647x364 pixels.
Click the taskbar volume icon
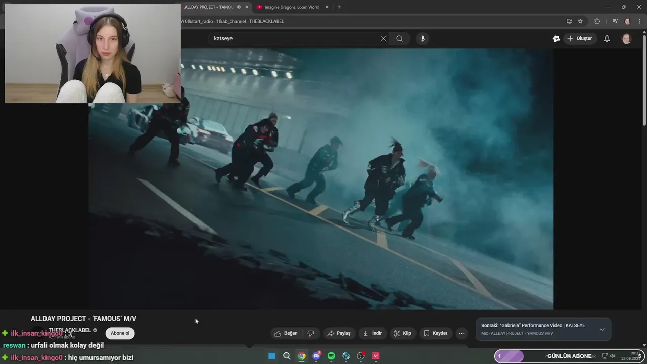(x=612, y=356)
